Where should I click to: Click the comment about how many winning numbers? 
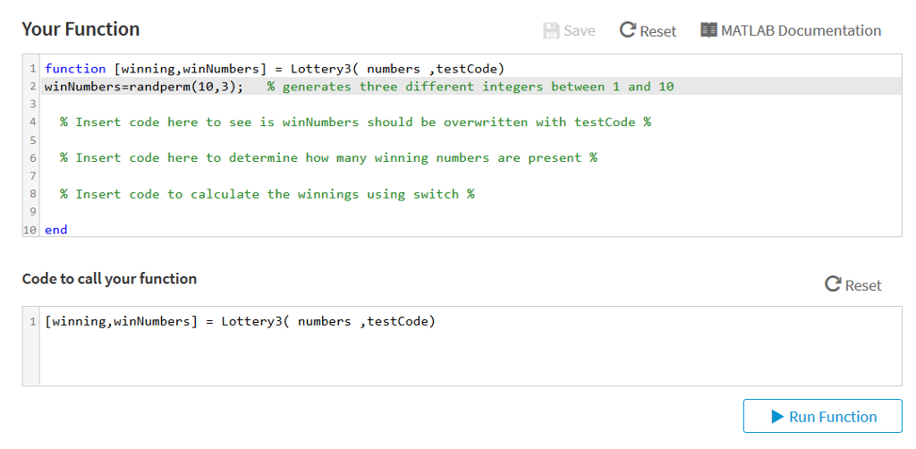(328, 158)
